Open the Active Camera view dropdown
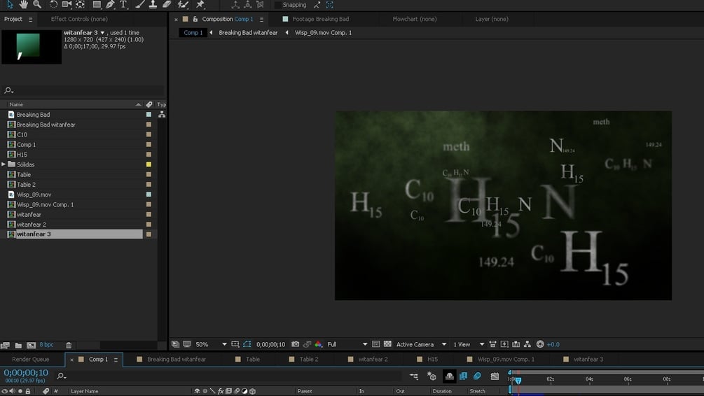Viewport: 704px width, 396px height. pyautogui.click(x=421, y=344)
